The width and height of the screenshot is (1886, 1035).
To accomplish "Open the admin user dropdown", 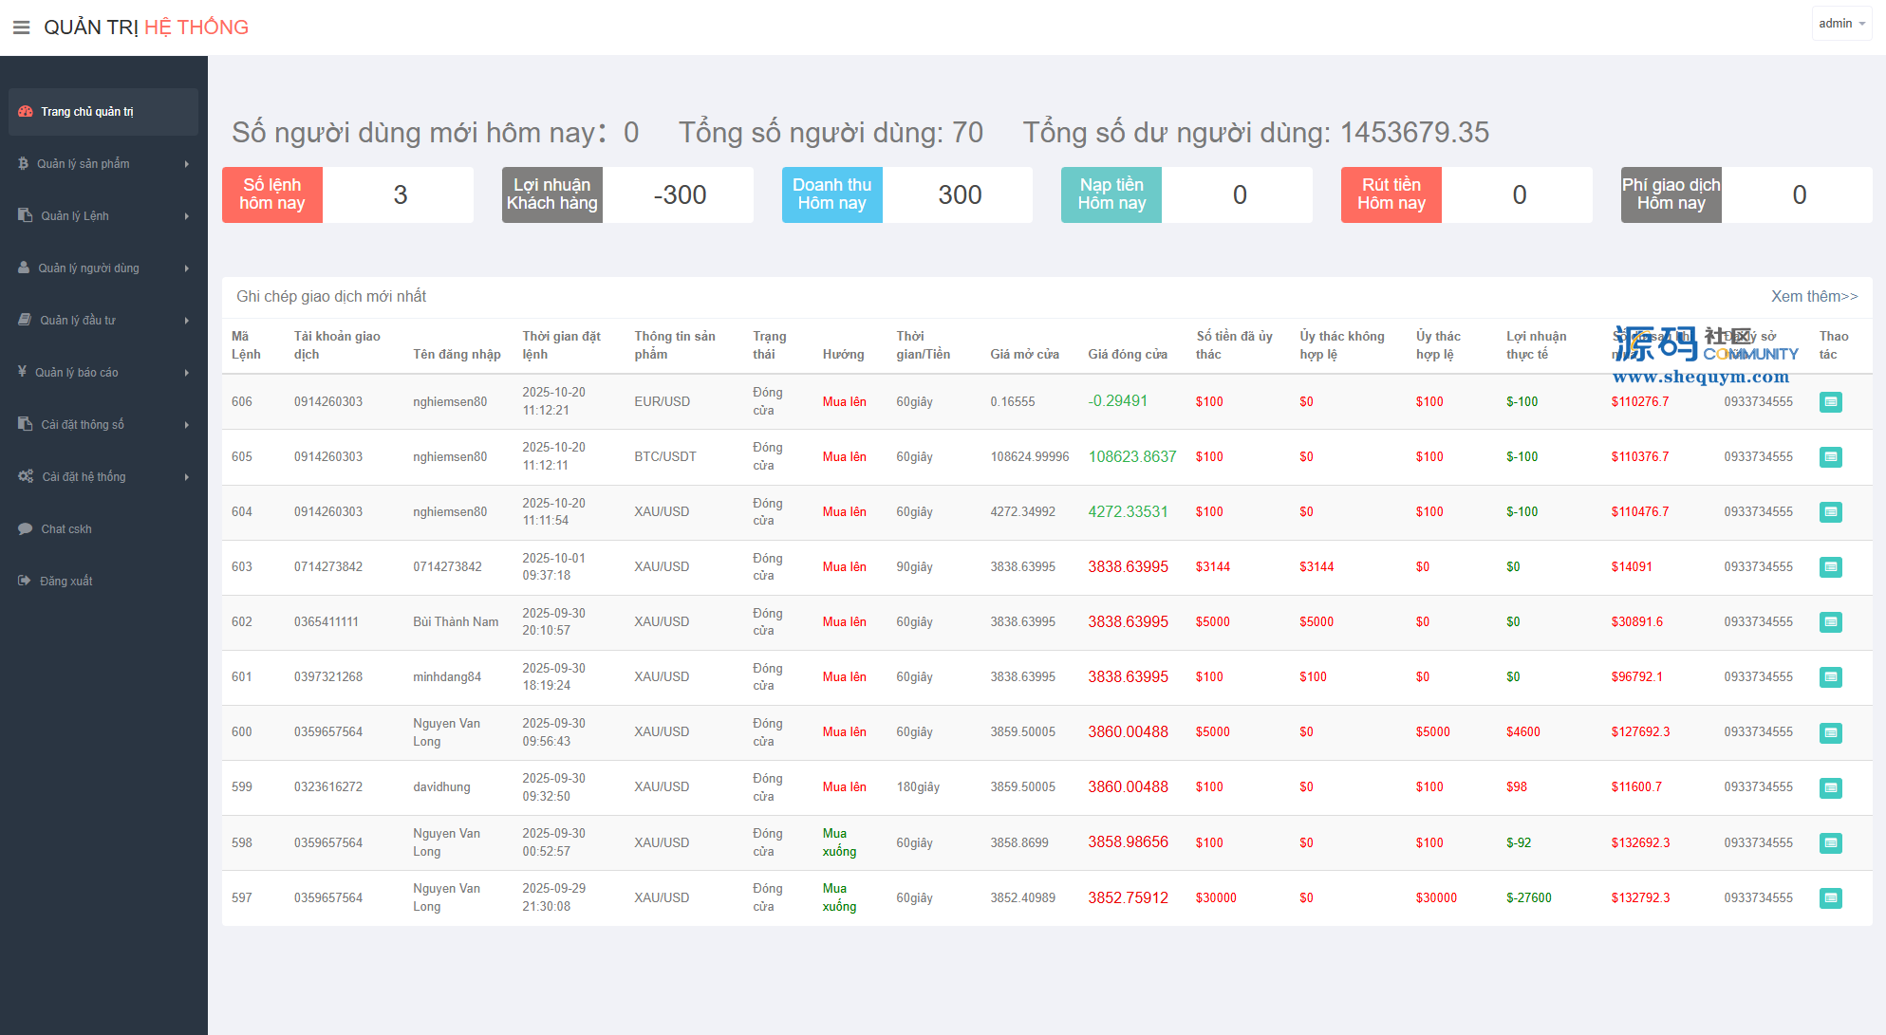I will click(x=1841, y=24).
